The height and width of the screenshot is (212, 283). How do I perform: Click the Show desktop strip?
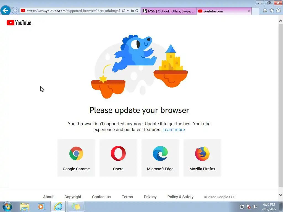(x=281, y=207)
